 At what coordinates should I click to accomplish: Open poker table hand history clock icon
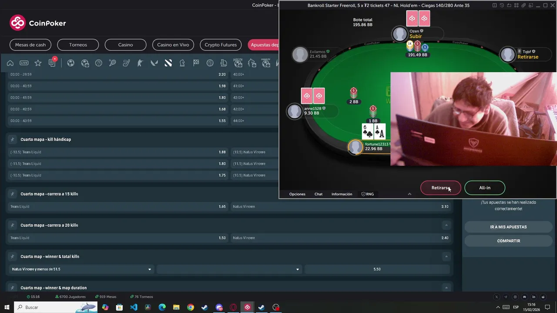click(502, 5)
